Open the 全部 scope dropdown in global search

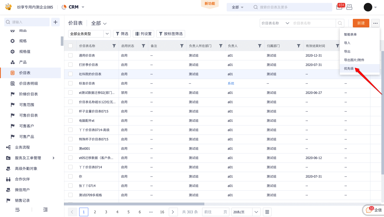(238, 7)
